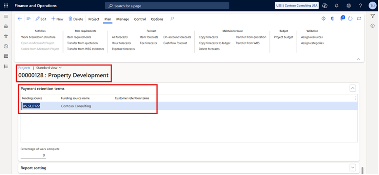Open the notifications bell
Screen dimensions: 379x175
point(337,5)
